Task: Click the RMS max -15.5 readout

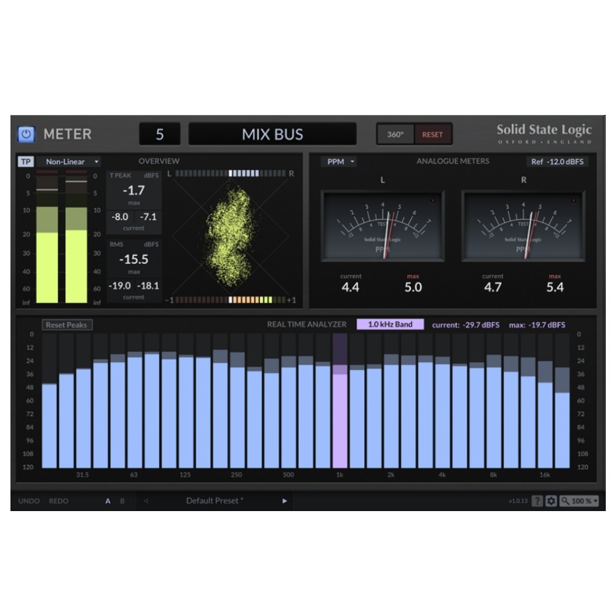Action: (133, 260)
